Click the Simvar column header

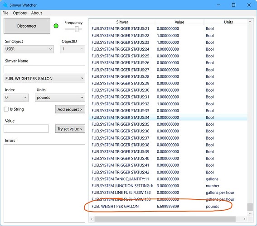tap(122, 22)
